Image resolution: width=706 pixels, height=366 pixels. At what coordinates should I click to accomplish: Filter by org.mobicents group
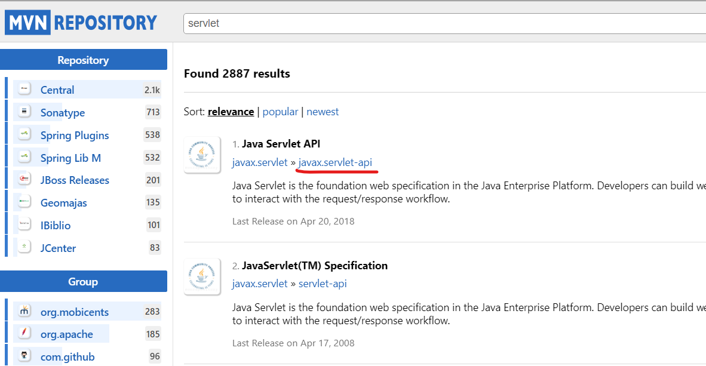pyautogui.click(x=75, y=312)
